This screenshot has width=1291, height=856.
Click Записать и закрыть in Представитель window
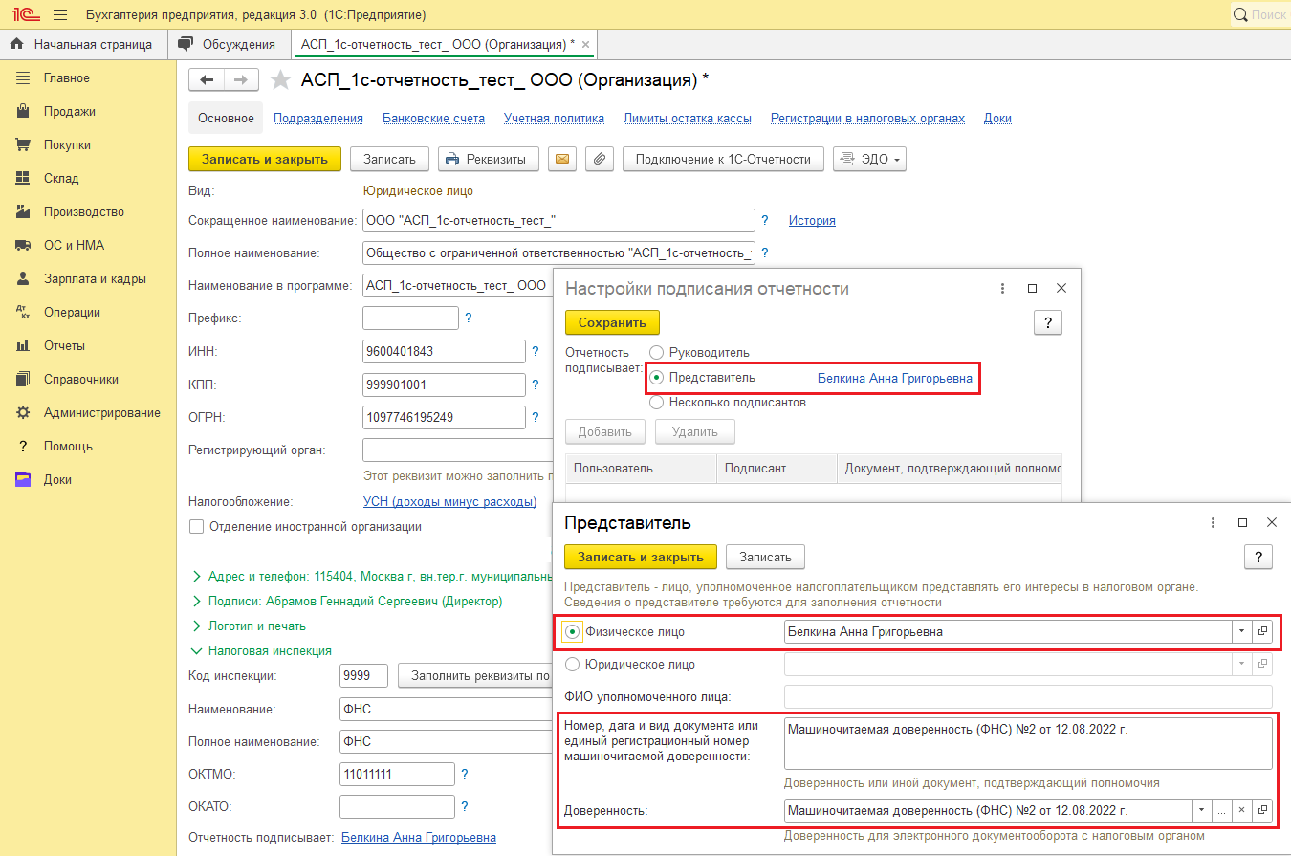[640, 557]
